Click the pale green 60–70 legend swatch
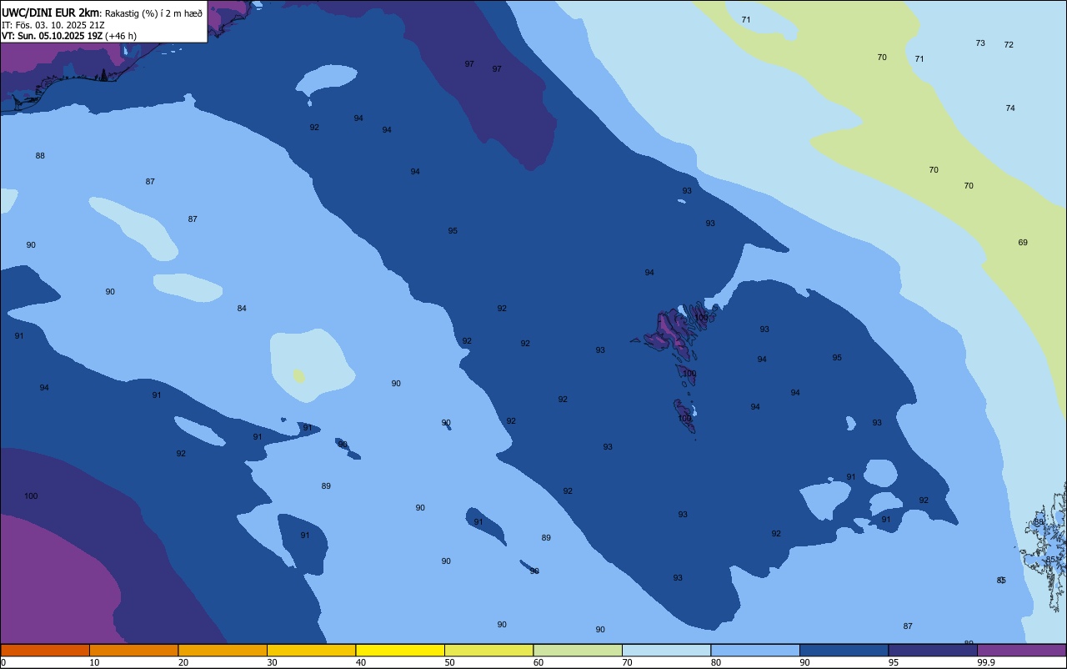 pyautogui.click(x=578, y=650)
